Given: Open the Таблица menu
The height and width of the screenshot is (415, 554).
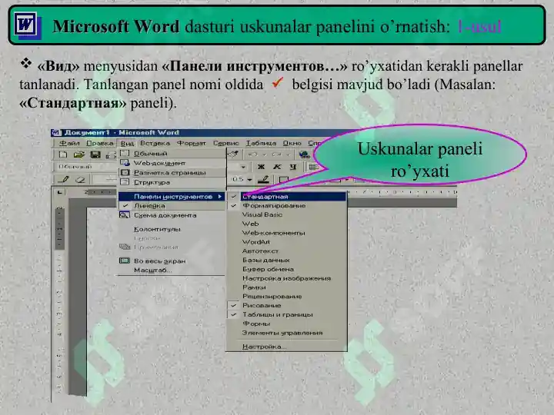Looking at the screenshot, I should coord(261,143).
